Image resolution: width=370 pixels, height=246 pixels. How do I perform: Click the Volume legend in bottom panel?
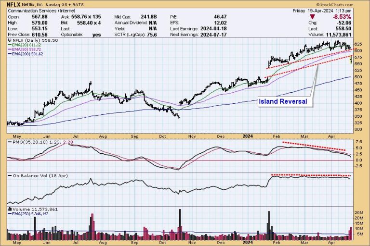click(28, 209)
